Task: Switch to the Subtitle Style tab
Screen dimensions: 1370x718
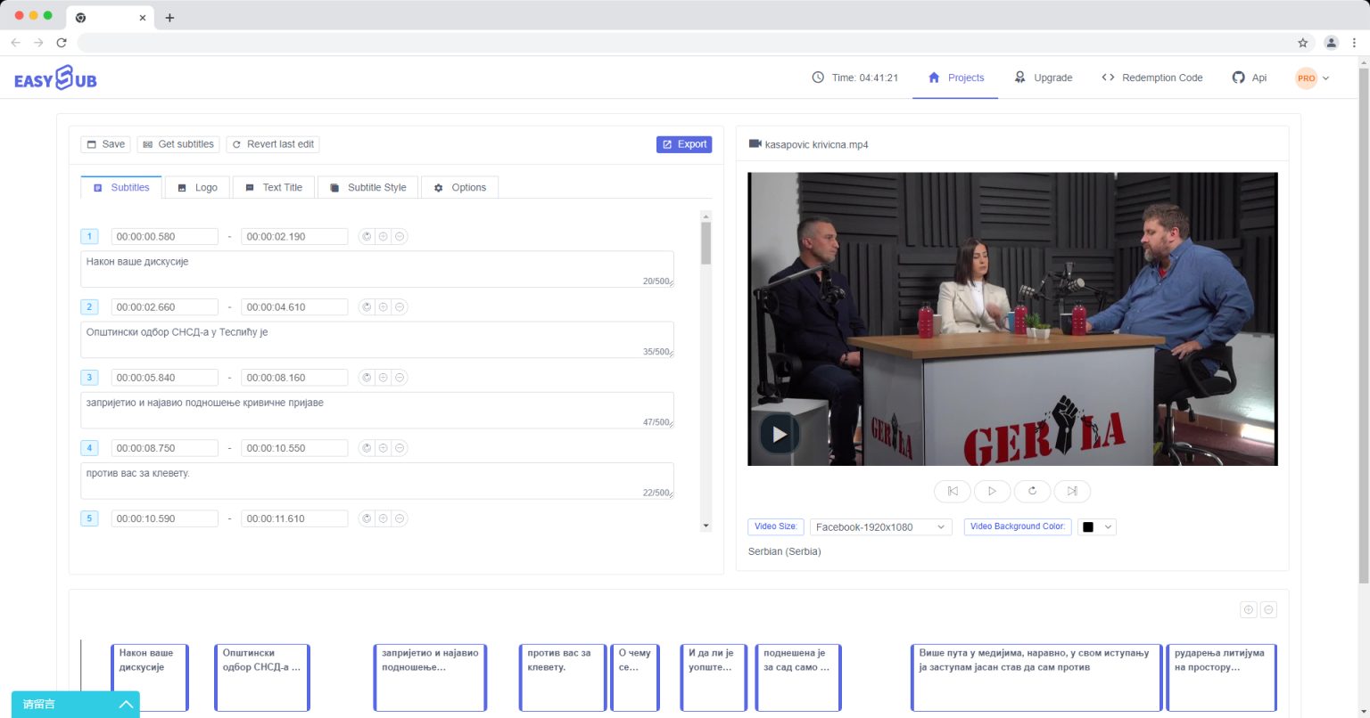Action: tap(367, 187)
